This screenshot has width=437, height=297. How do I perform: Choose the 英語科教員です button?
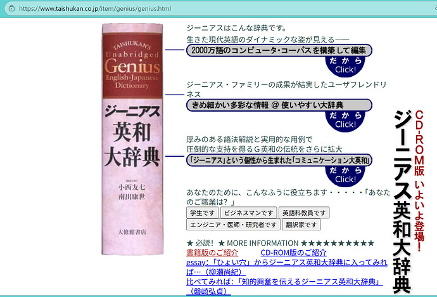[x=304, y=213]
